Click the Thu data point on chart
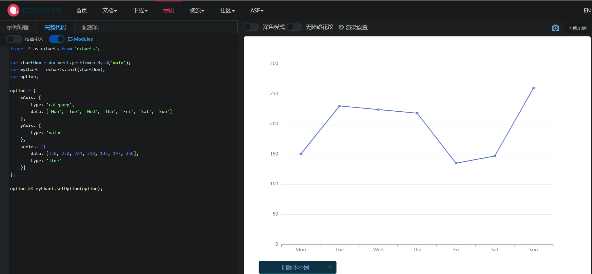Screen dimensions: 592x274 [417, 113]
